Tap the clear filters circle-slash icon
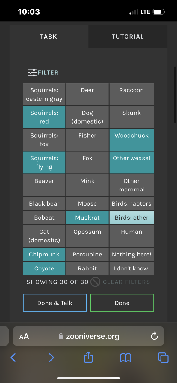The image size is (177, 383). click(x=95, y=282)
